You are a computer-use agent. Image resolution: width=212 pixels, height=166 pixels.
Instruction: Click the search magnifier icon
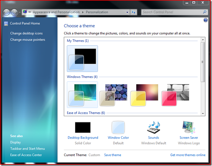click(204, 12)
